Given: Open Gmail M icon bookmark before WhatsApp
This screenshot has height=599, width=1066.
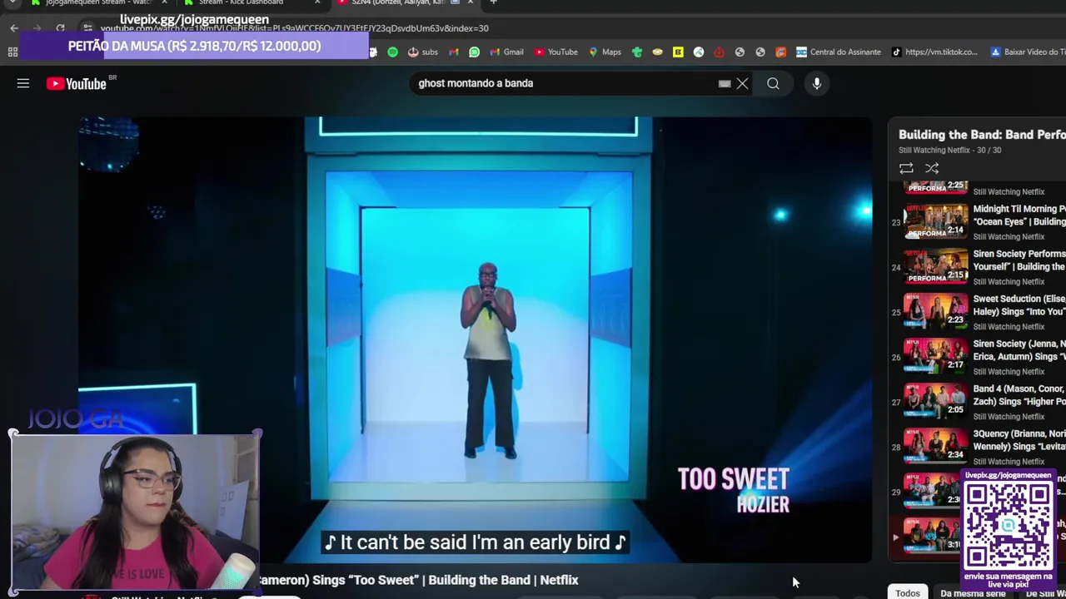Looking at the screenshot, I should coord(453,52).
